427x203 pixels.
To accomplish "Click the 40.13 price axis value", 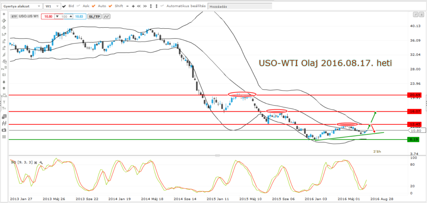I will 415,26.
